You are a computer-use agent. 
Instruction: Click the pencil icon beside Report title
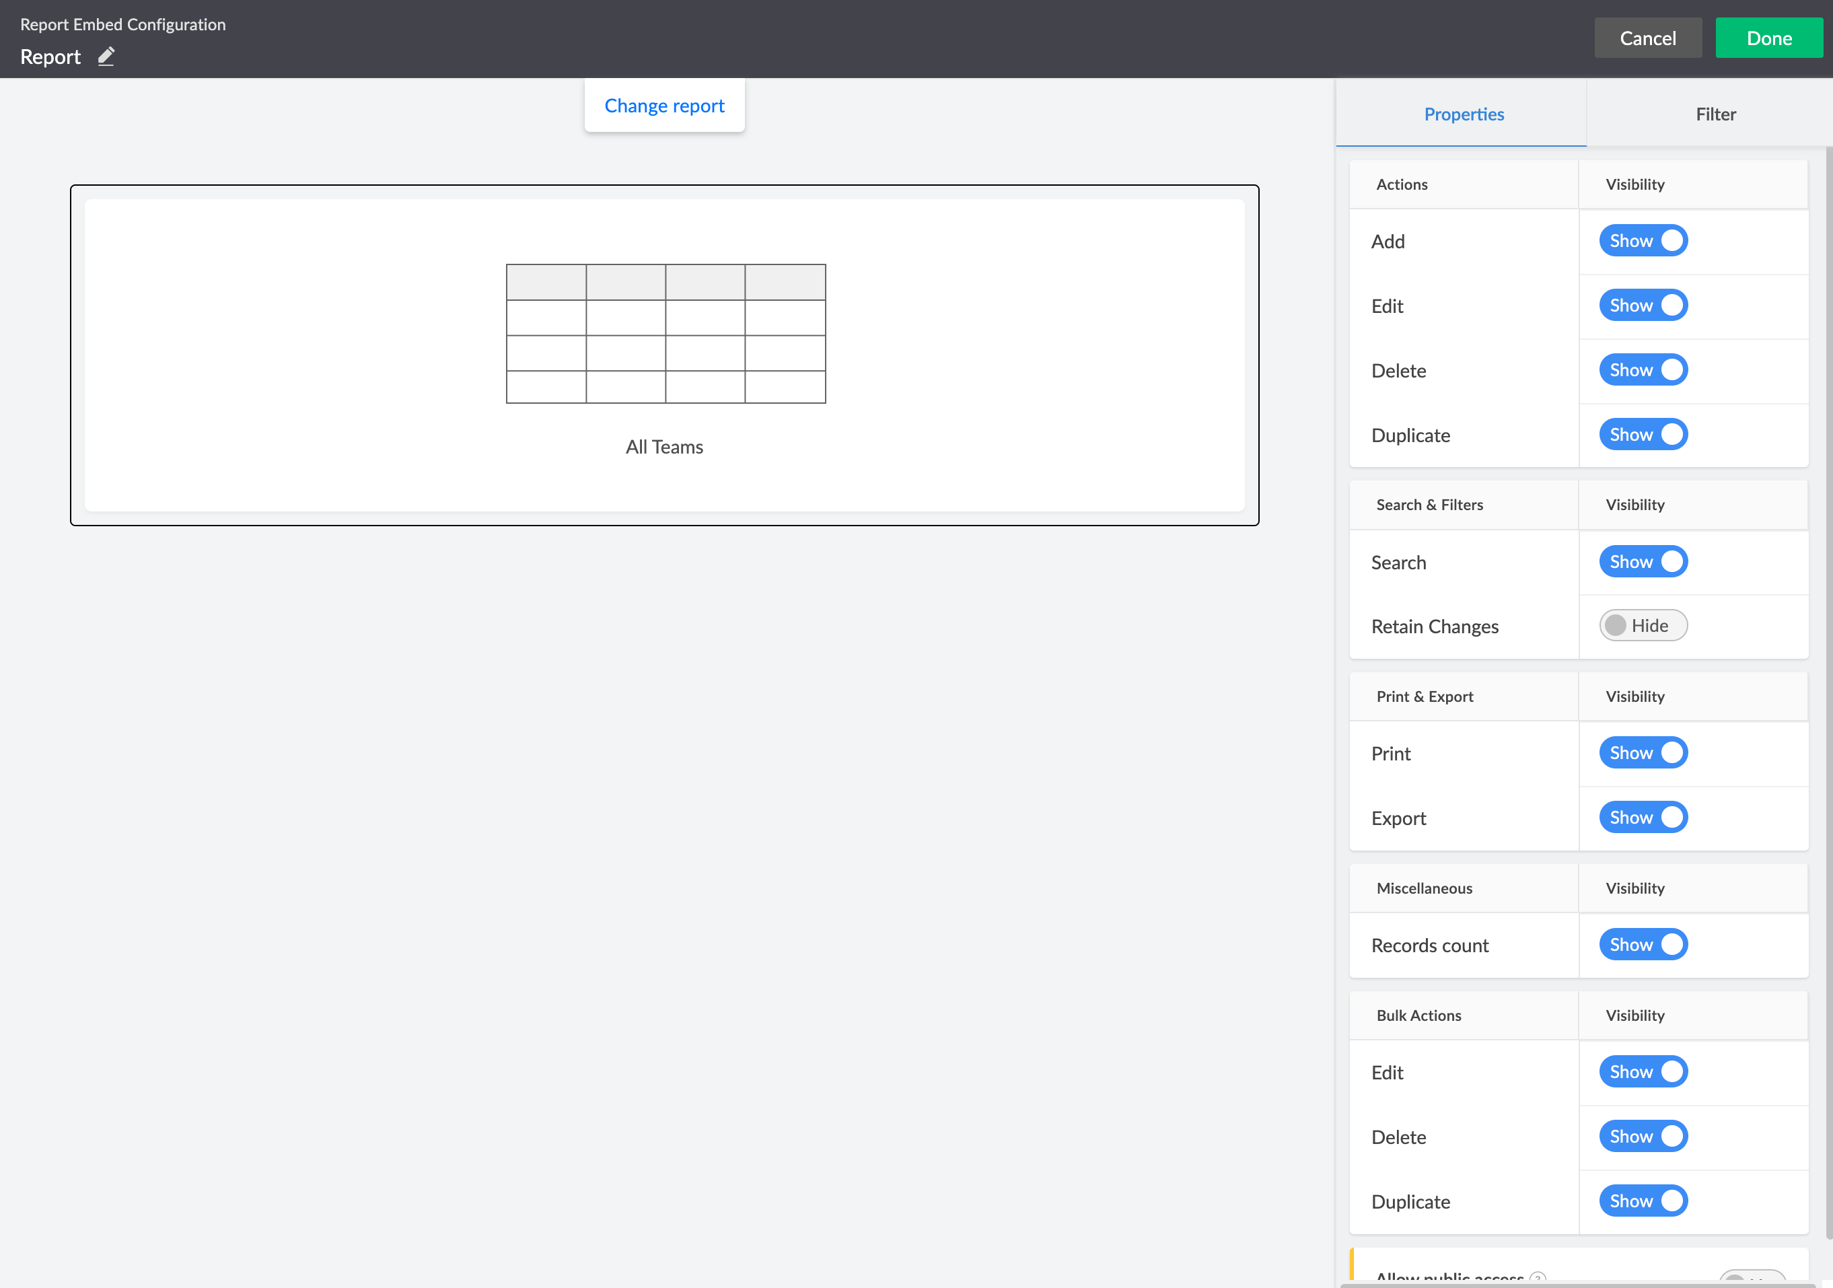point(106,57)
